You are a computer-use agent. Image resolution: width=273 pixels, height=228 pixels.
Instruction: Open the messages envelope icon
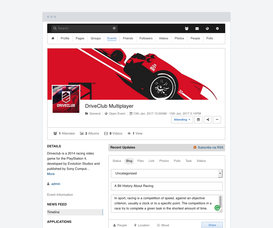197,28
